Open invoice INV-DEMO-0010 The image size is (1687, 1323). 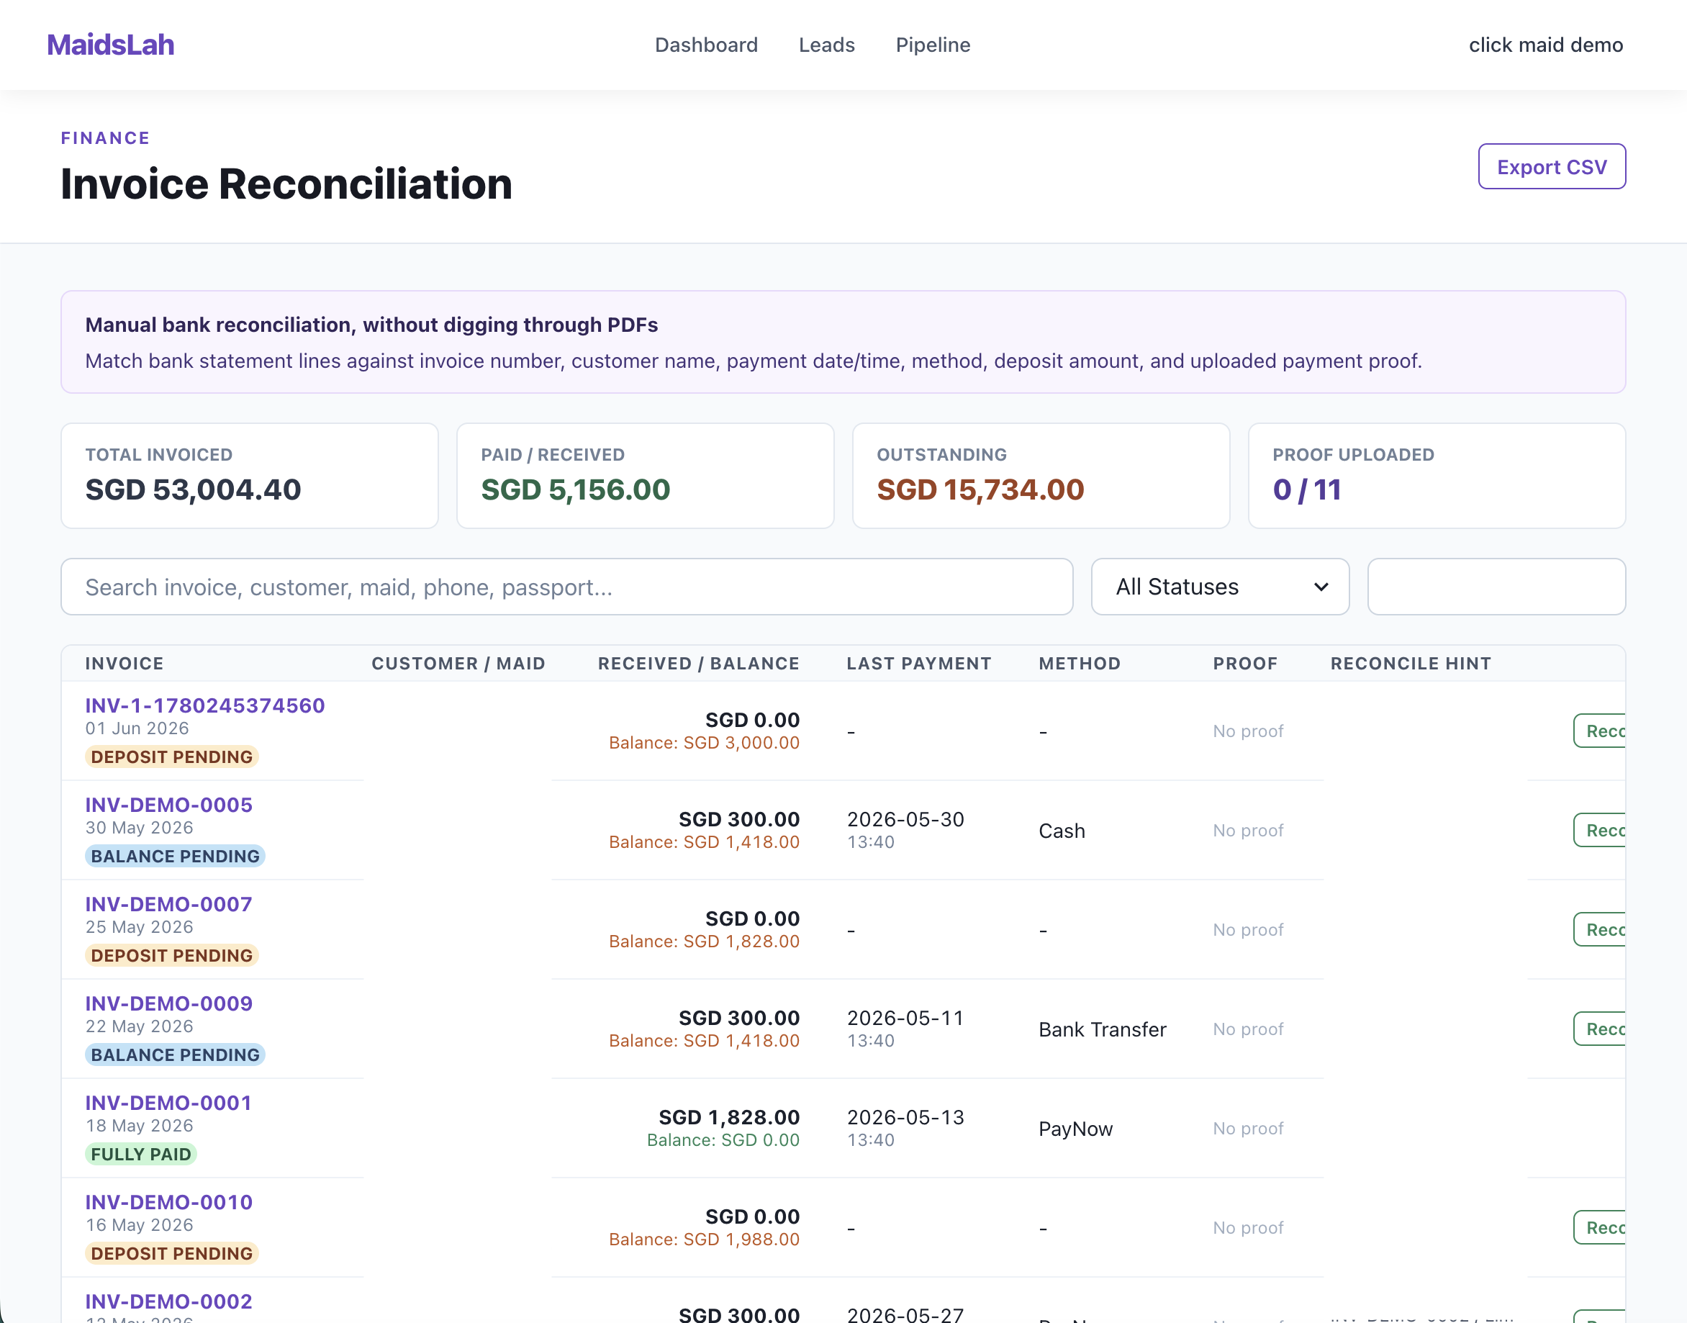tap(169, 1202)
